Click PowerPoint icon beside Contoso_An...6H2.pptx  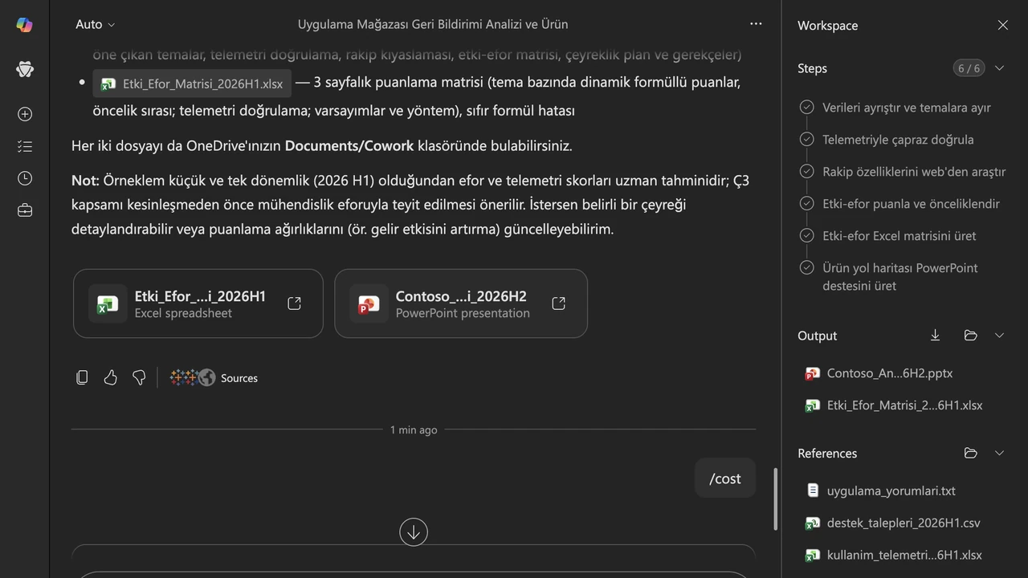pos(813,373)
